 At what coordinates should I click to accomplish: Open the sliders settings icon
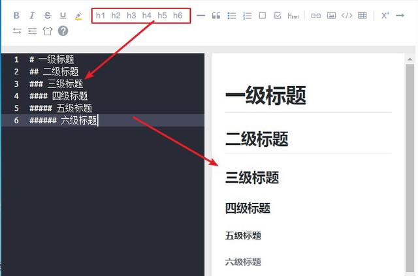[32, 31]
